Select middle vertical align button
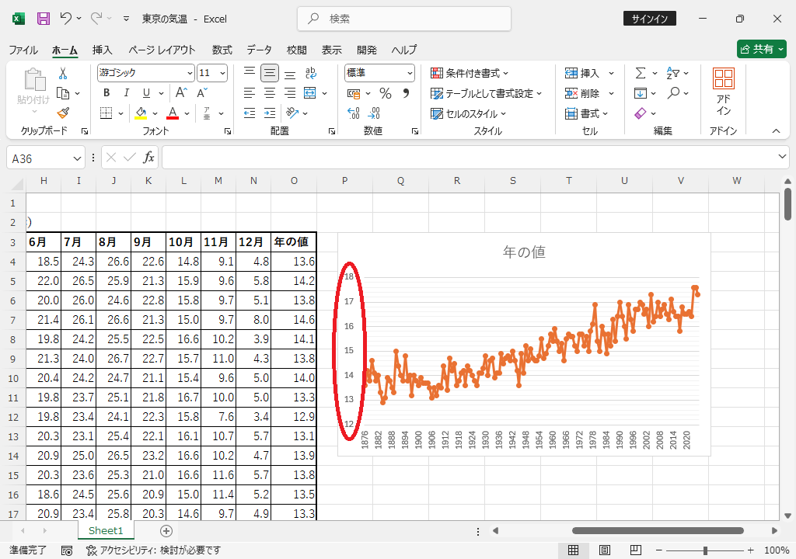This screenshot has height=559, width=796. 270,74
